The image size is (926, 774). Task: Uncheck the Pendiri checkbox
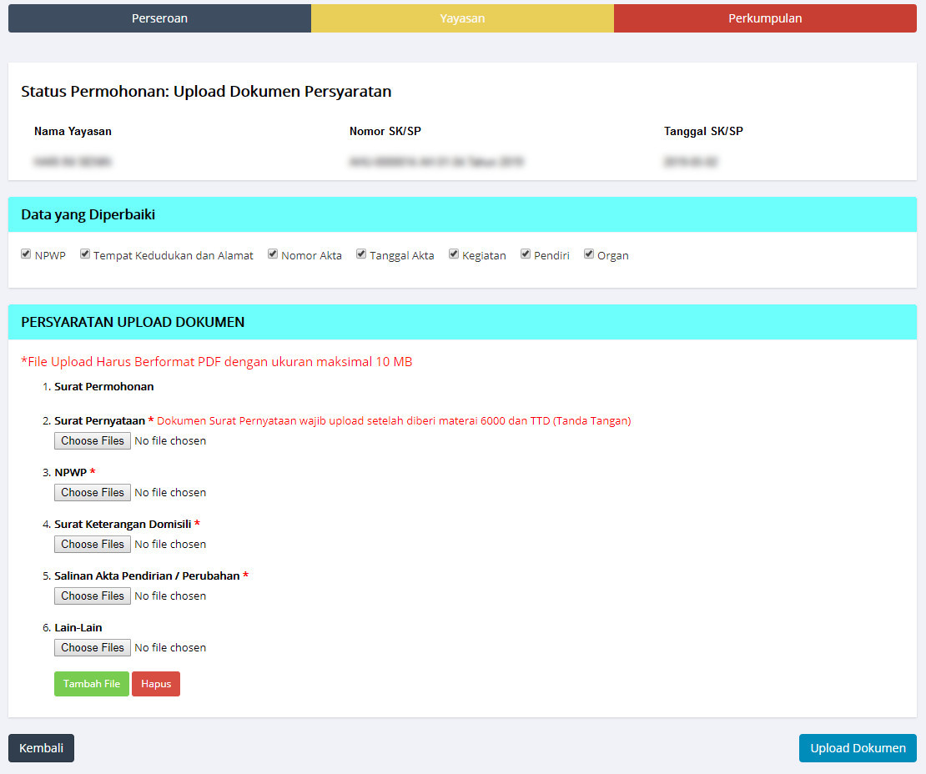[526, 254]
